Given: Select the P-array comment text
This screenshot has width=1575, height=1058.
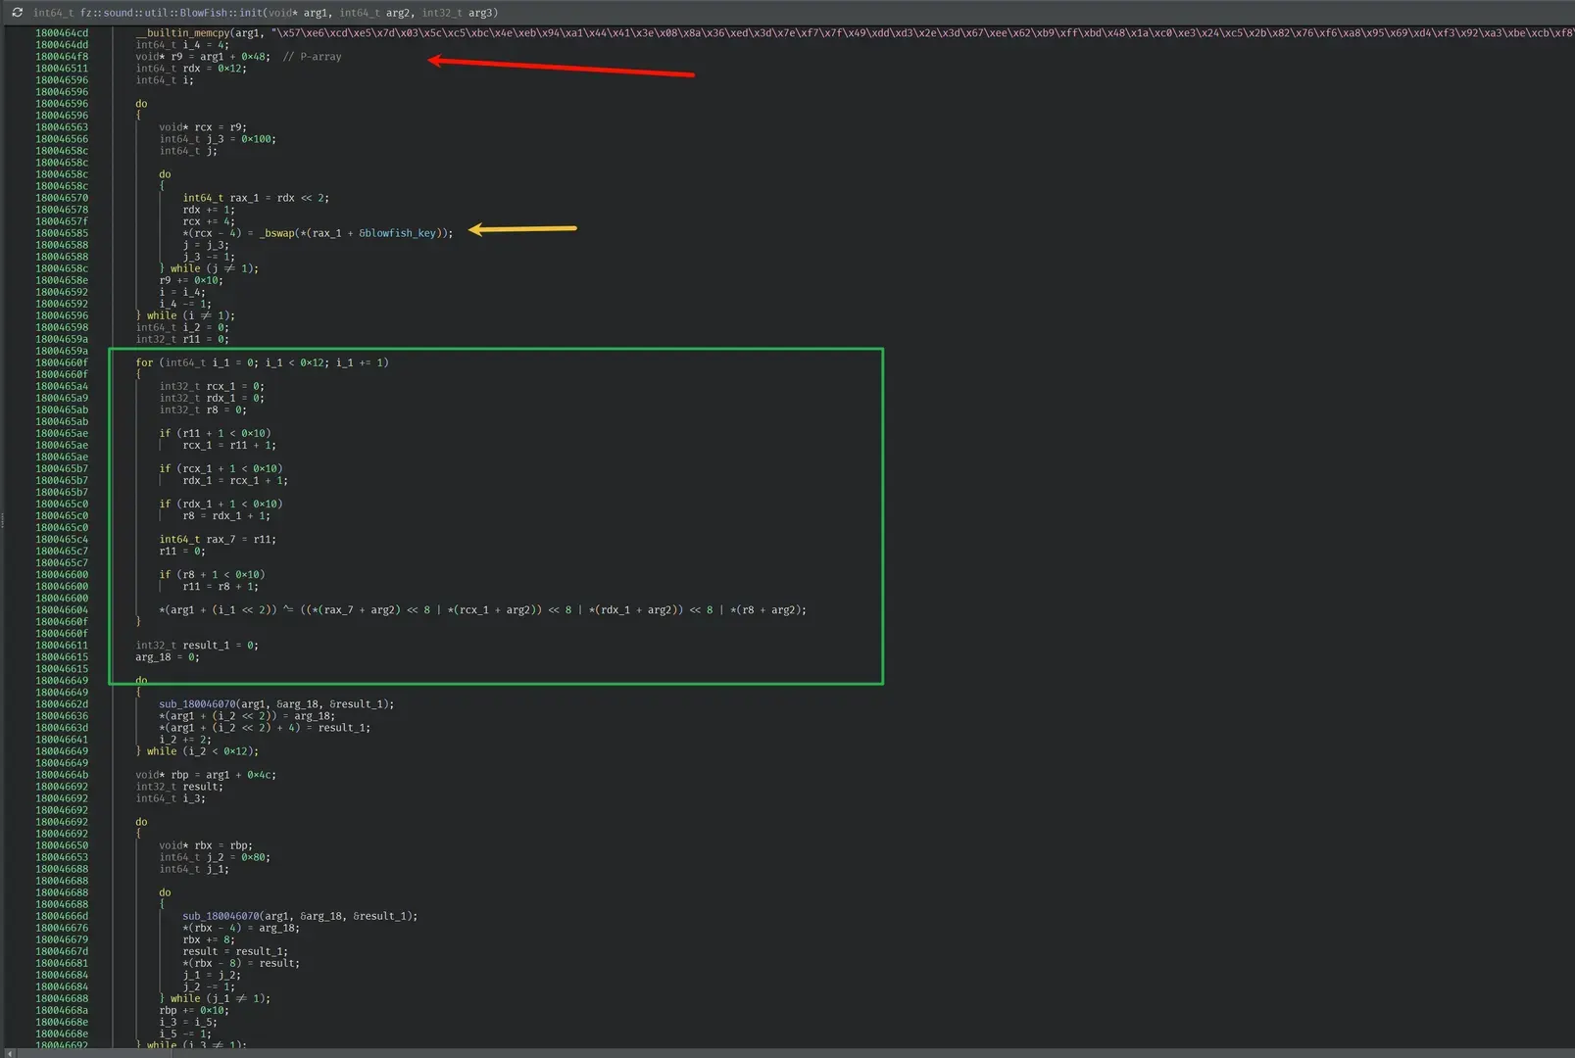Looking at the screenshot, I should click(x=313, y=57).
